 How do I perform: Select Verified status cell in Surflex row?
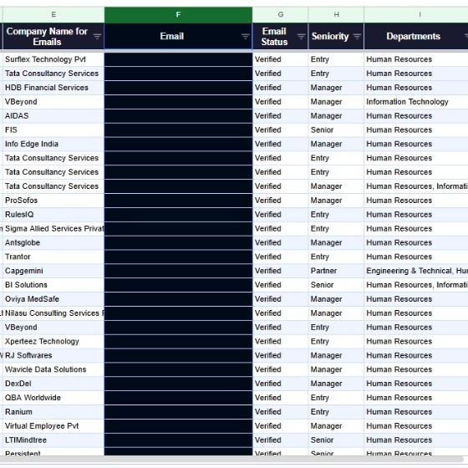pos(280,59)
